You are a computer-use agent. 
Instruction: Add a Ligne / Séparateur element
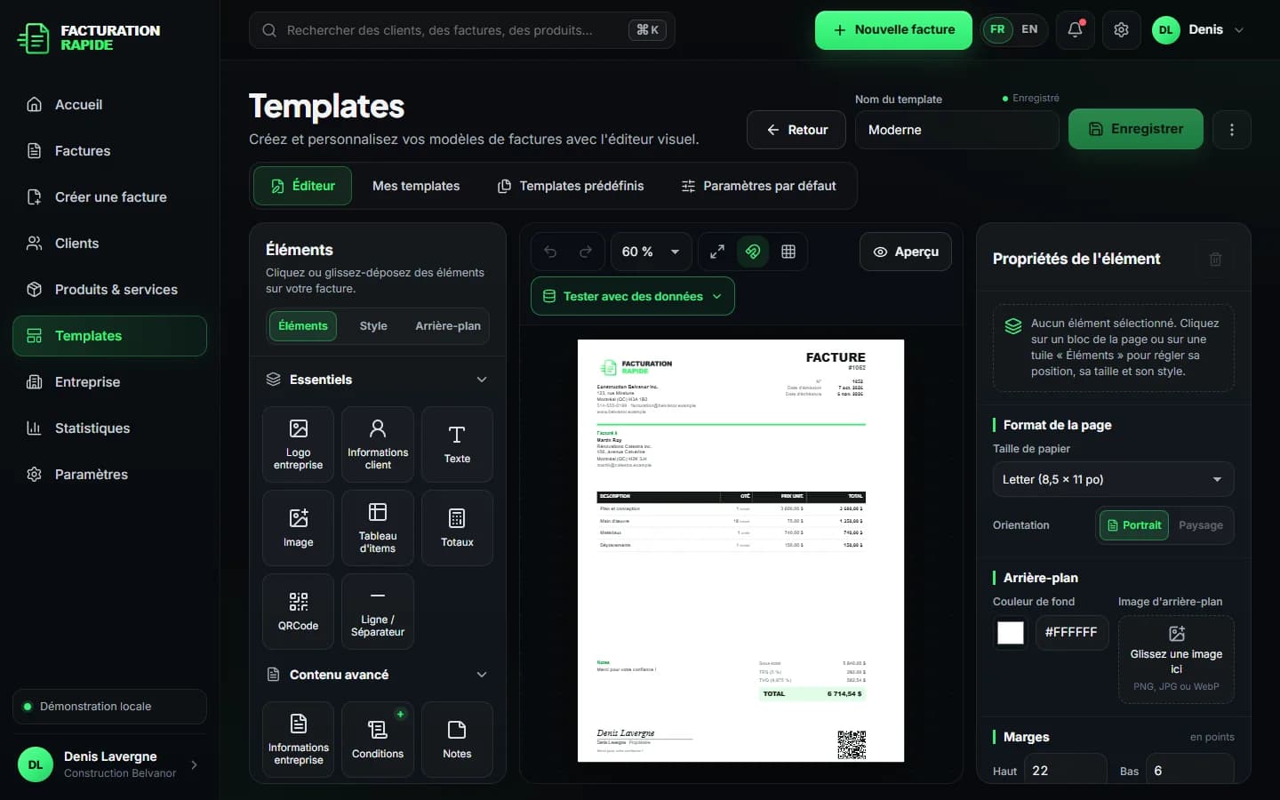click(x=378, y=611)
